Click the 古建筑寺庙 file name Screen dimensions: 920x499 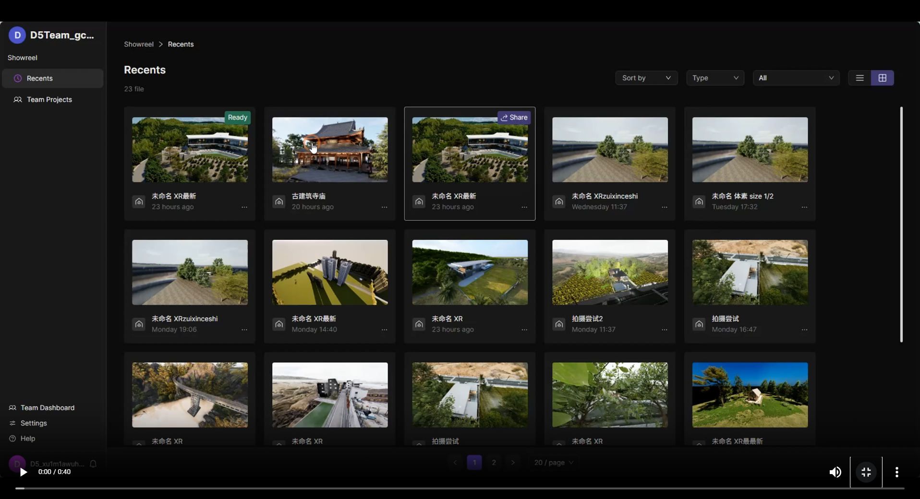[309, 196]
